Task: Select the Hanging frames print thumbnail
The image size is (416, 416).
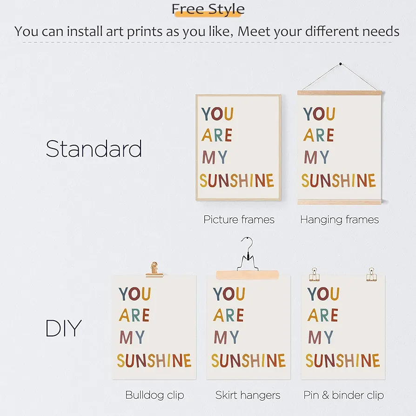Action: click(340, 147)
